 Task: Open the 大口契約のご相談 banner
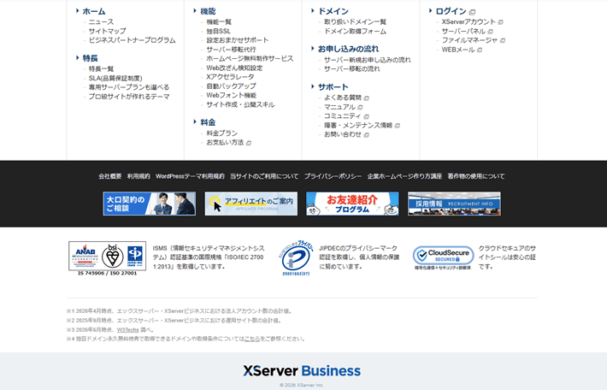[150, 204]
